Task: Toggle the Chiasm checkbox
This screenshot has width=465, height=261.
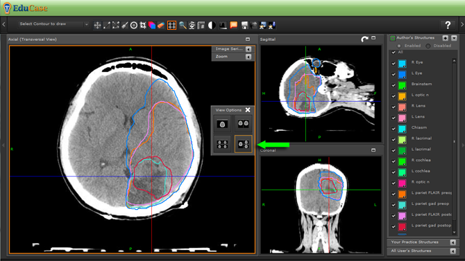Action: click(394, 129)
